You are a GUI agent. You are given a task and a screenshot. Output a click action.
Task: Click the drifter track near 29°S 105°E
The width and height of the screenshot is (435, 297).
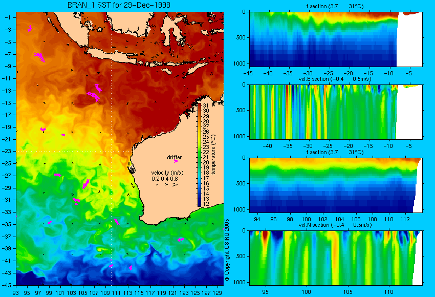86,184
